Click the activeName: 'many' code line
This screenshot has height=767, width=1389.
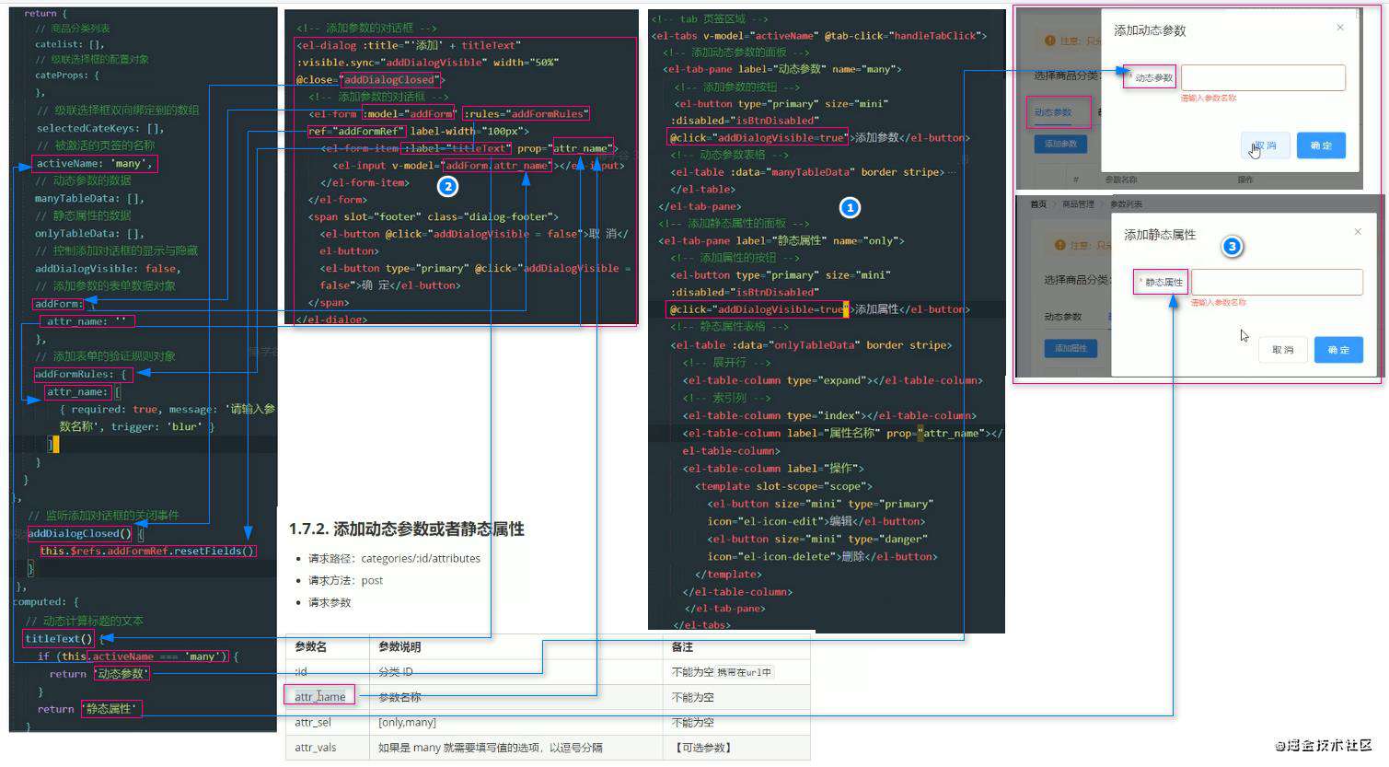tap(94, 163)
